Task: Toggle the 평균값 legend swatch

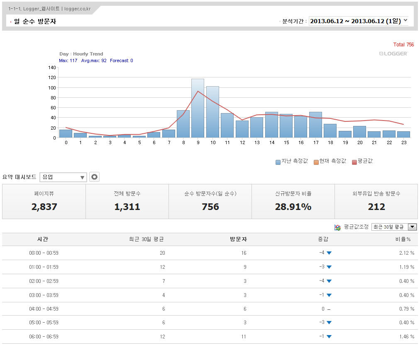Action: point(354,162)
